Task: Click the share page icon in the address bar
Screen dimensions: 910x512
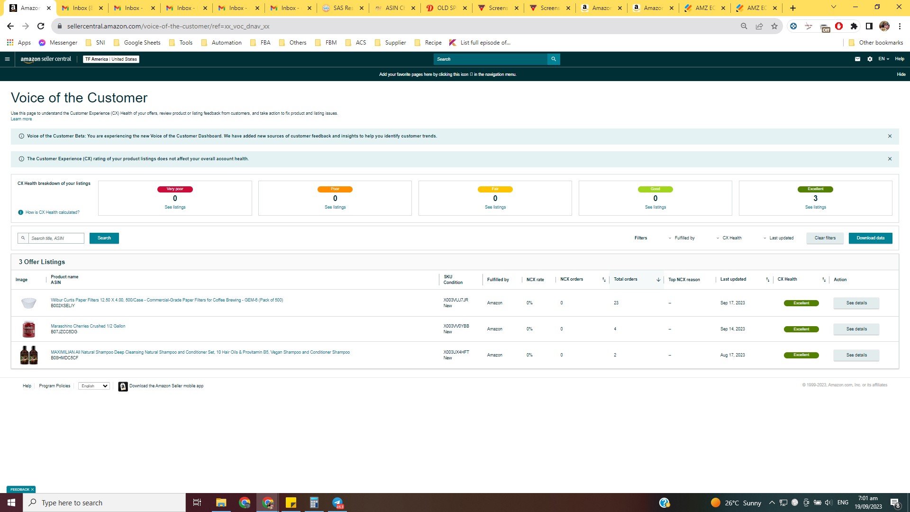Action: point(759,26)
